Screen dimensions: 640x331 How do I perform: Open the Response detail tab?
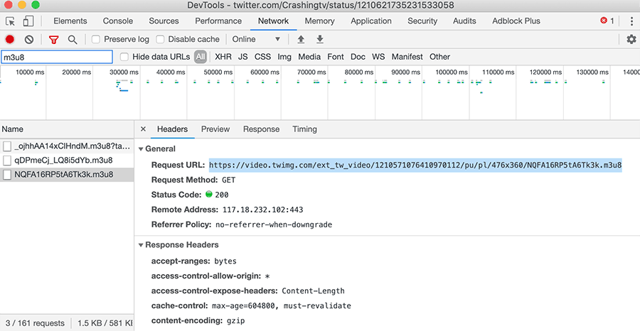tap(261, 129)
